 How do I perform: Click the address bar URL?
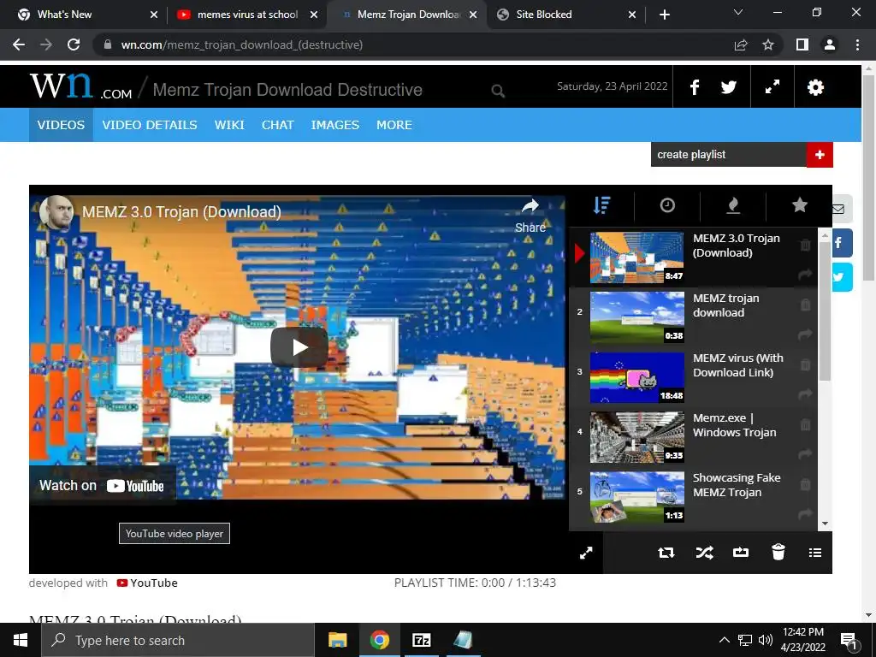point(242,44)
